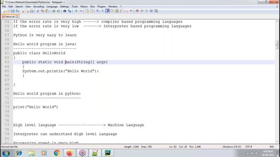Zoom out using the toolbar icon
The image size is (280, 157).
[x=81, y=11]
